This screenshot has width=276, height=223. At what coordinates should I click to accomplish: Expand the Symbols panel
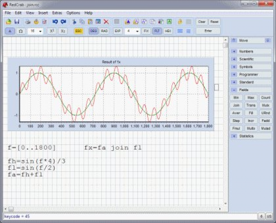[x=251, y=67]
